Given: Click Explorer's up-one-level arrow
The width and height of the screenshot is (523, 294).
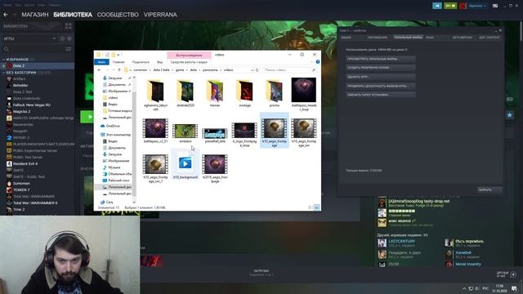Looking at the screenshot, I should [119, 70].
